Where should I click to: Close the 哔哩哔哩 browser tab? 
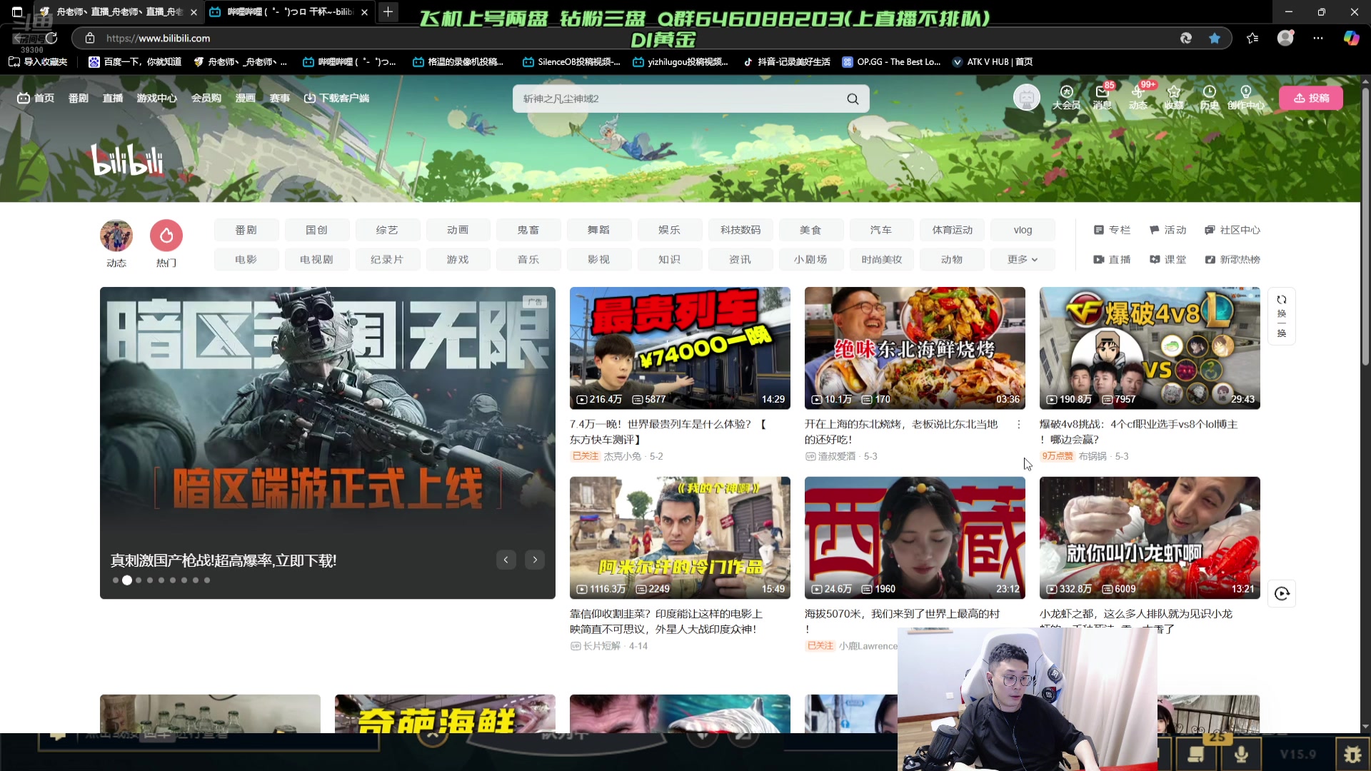(365, 12)
